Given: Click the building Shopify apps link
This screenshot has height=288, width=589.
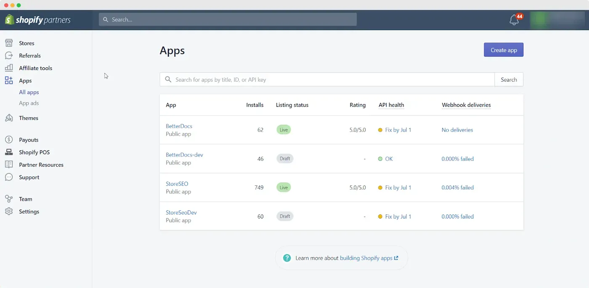Looking at the screenshot, I should [366, 258].
